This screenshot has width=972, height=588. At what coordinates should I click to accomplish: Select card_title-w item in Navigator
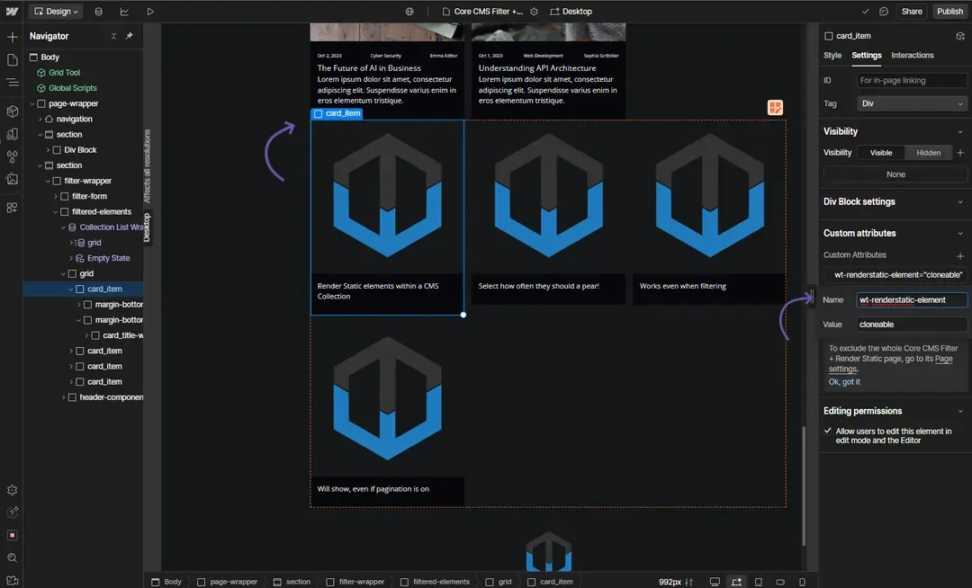122,335
